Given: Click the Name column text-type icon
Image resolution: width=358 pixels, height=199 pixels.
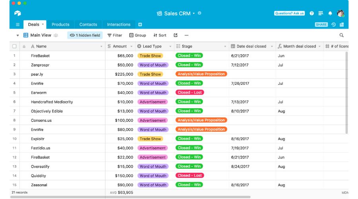Looking at the screenshot, I should (33, 47).
